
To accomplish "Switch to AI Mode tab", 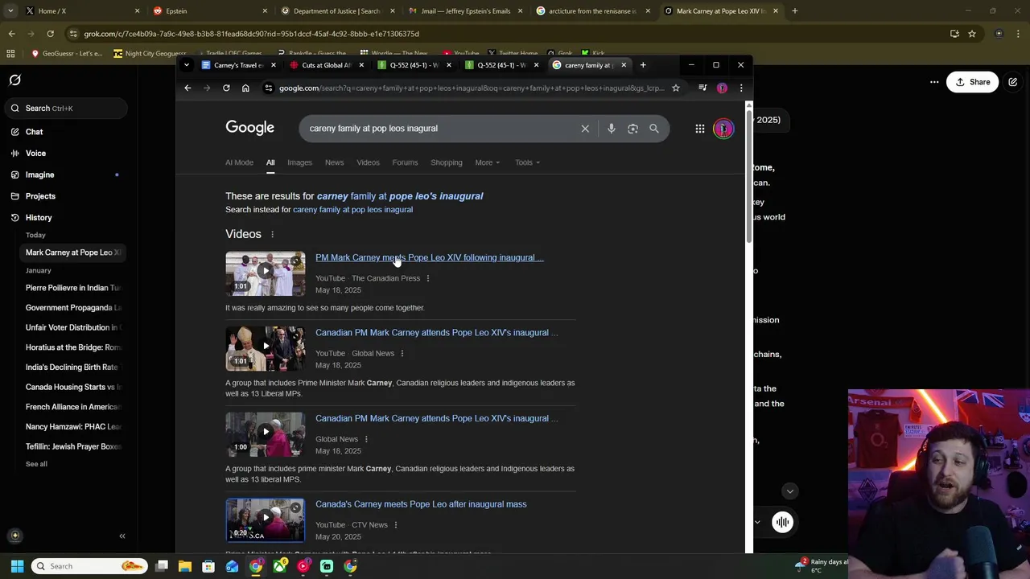I will (x=239, y=162).
